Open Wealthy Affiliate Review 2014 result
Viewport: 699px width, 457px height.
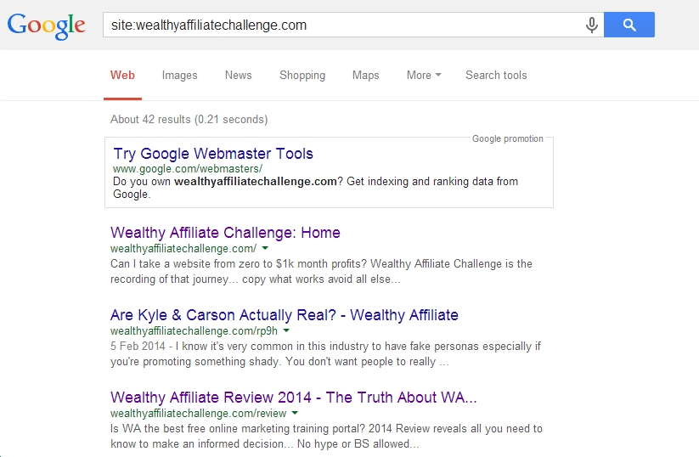293,398
